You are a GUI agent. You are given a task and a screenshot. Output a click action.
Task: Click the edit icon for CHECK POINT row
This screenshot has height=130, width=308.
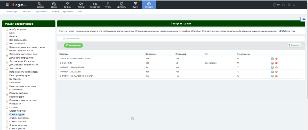(273, 63)
